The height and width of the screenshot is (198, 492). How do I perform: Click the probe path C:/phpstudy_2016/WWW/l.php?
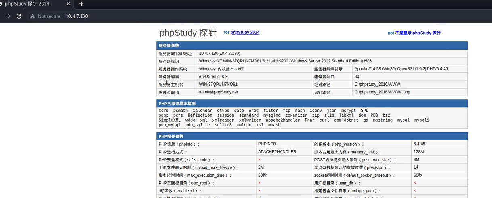(x=382, y=92)
